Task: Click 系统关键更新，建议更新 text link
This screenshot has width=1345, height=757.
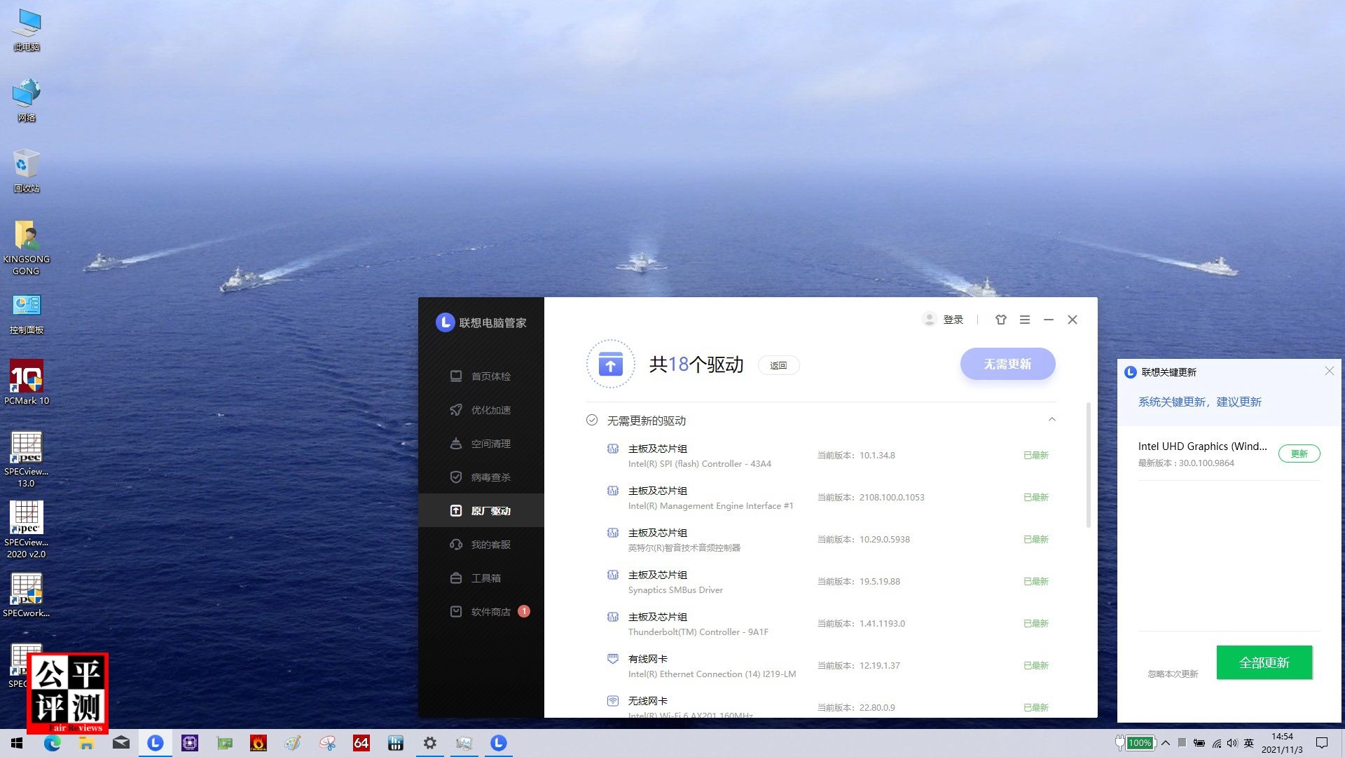Action: 1199,402
